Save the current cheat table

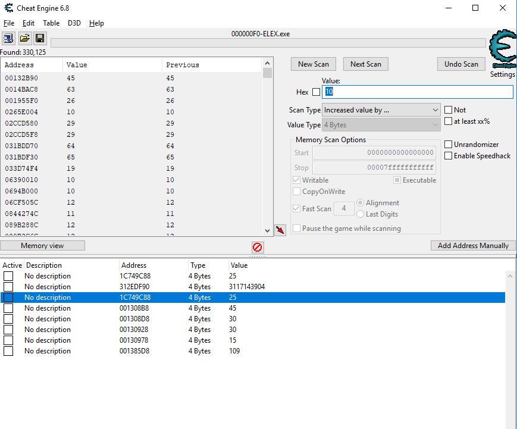pyautogui.click(x=39, y=38)
